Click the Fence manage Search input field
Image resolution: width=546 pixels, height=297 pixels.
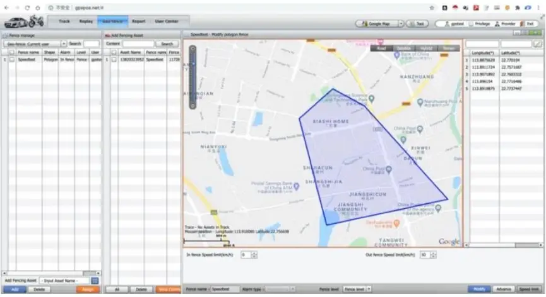click(92, 43)
